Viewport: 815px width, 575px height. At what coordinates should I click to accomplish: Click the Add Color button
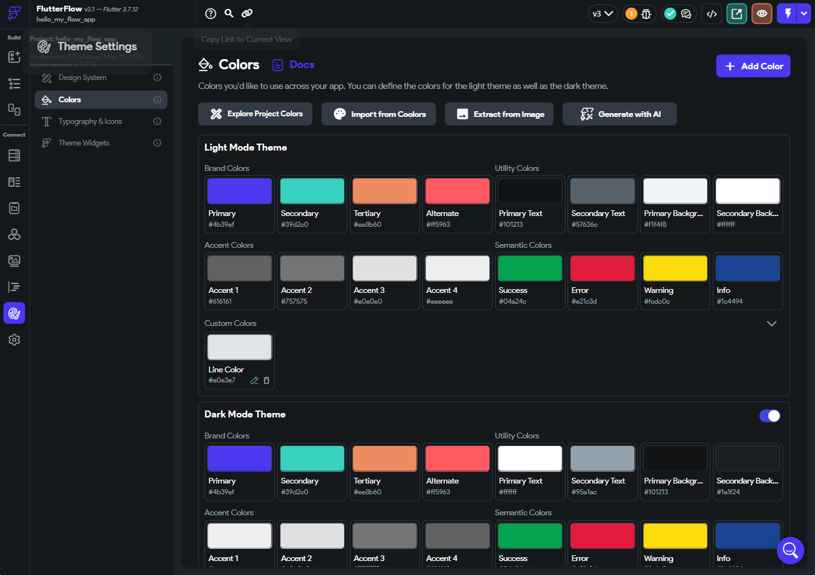[753, 66]
